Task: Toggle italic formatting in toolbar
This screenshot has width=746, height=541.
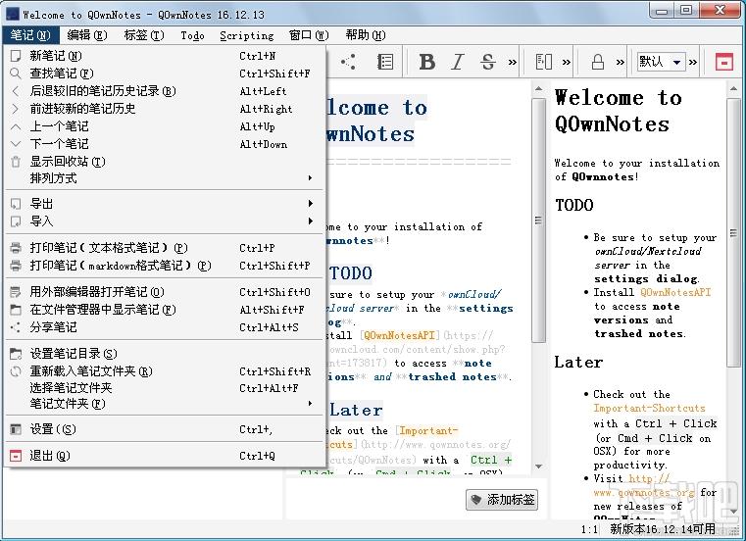Action: [458, 62]
